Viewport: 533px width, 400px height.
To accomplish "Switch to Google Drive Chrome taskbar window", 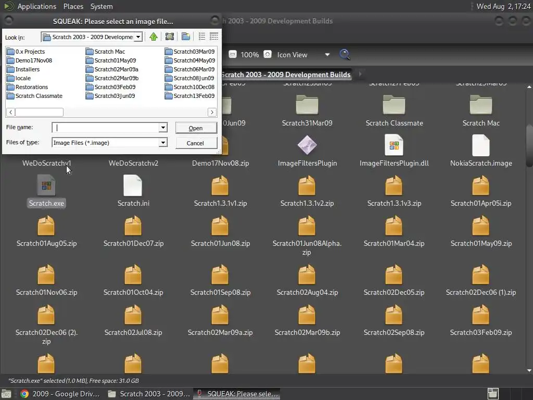I will tap(60, 394).
